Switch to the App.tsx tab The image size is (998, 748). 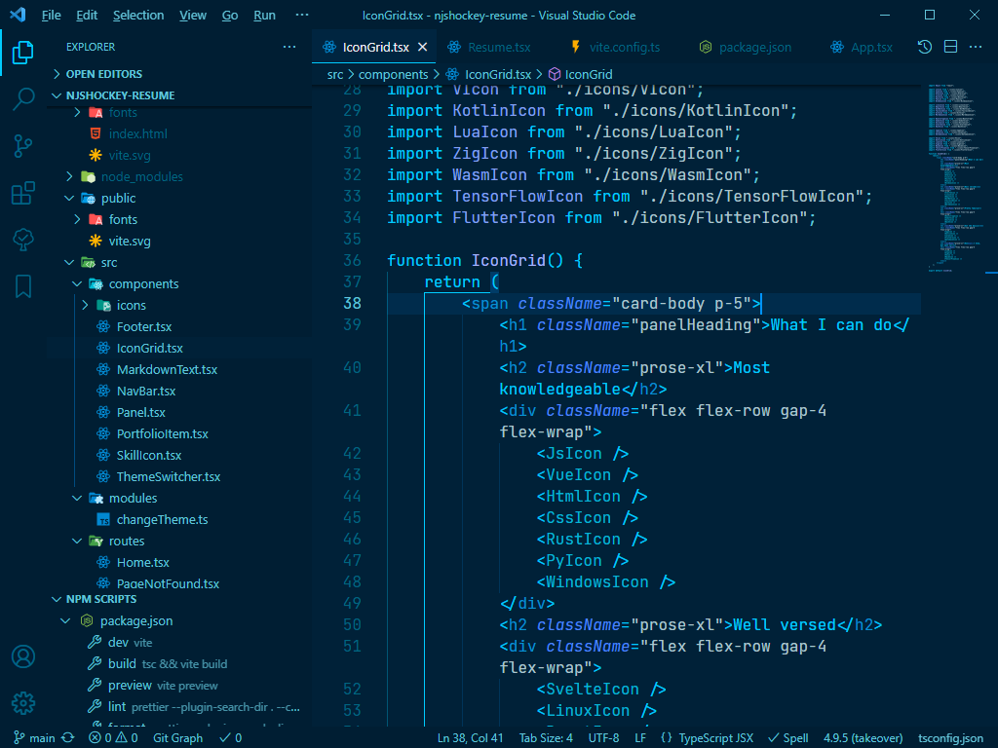(863, 47)
